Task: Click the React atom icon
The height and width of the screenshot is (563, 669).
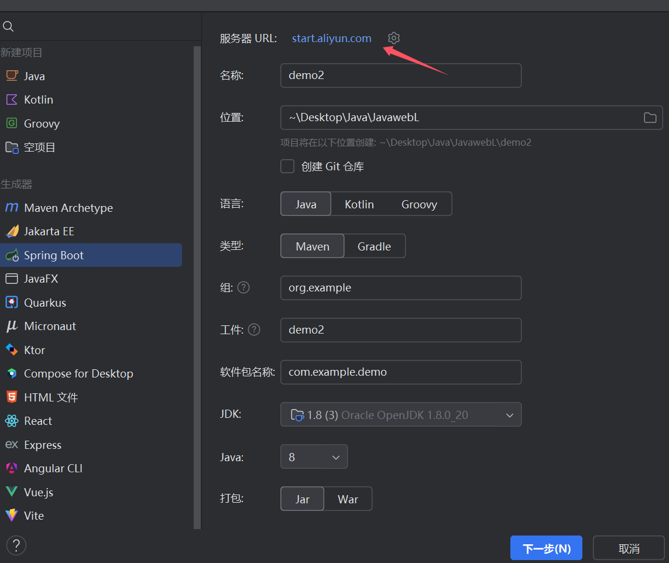Action: 12,421
